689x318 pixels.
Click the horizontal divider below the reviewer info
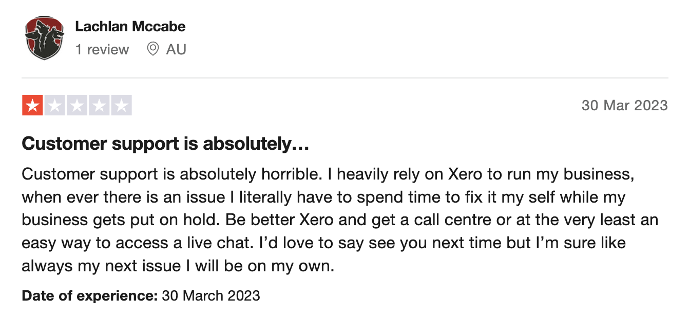click(x=344, y=78)
